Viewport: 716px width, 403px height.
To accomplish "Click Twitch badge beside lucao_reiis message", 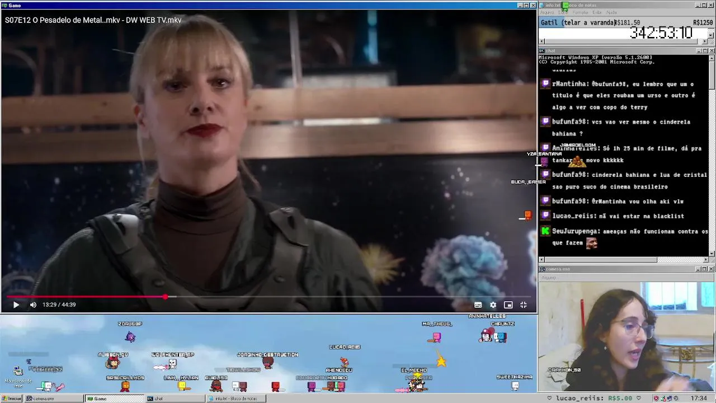I will 545,215.
